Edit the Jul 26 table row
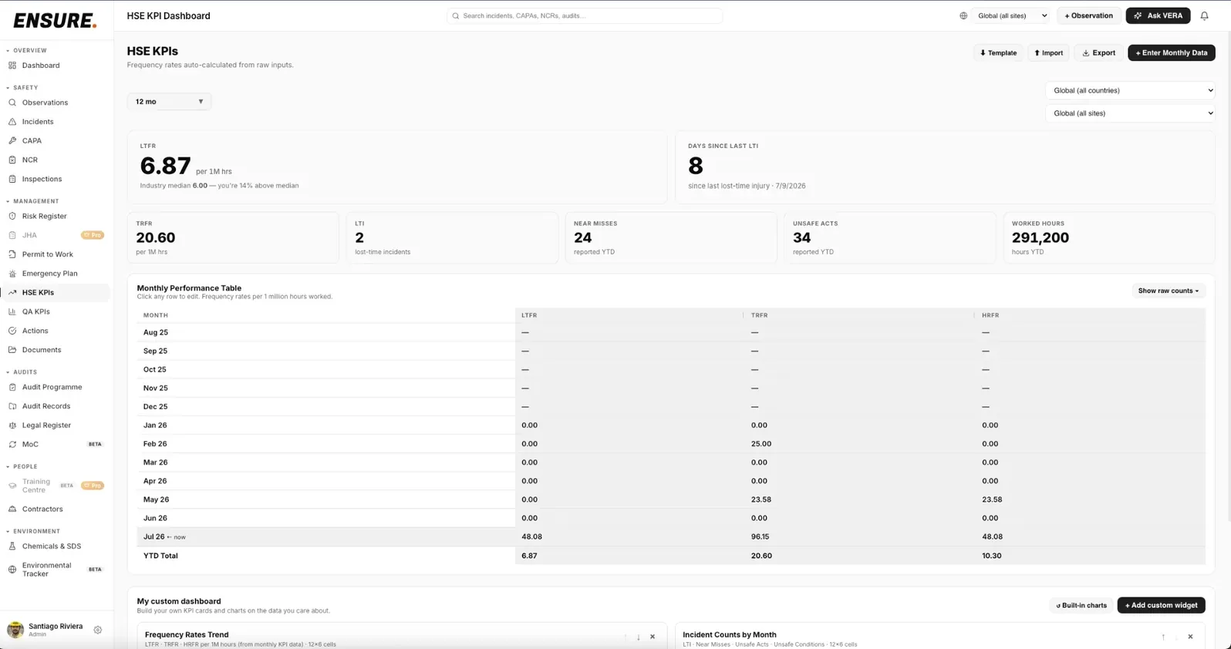Viewport: 1231px width, 649px height. (x=671, y=537)
